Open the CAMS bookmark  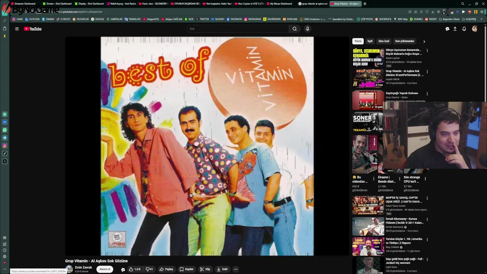[x=18, y=19]
